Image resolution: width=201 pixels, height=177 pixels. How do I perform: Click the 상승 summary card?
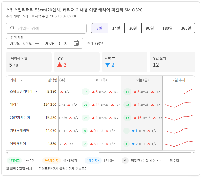pyautogui.click(x=77, y=62)
